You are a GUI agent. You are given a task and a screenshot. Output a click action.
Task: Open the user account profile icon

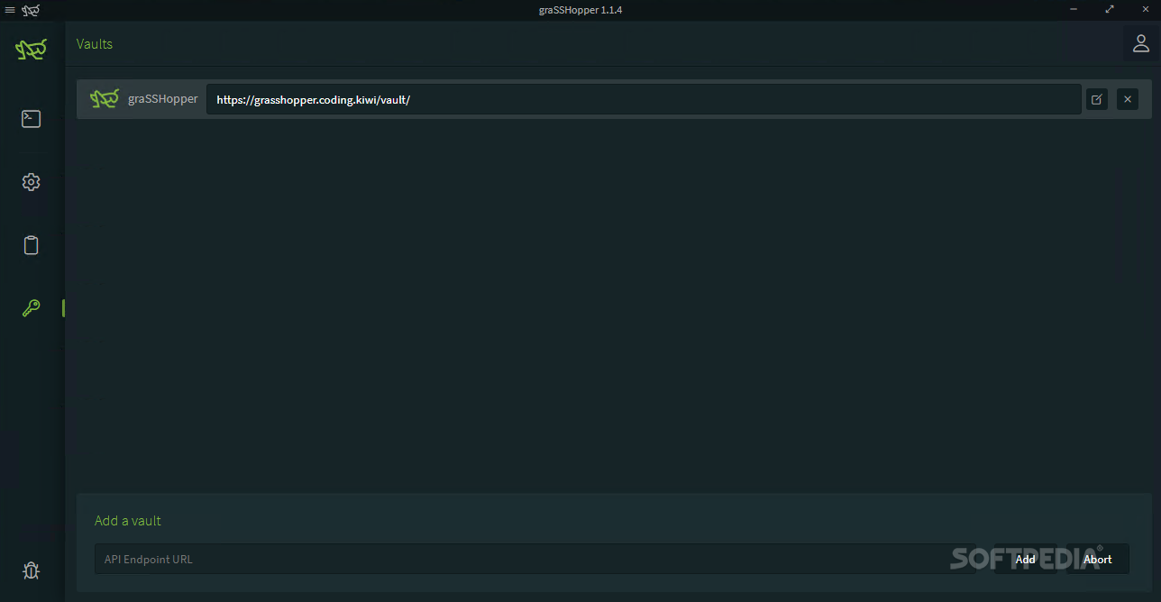pyautogui.click(x=1141, y=43)
